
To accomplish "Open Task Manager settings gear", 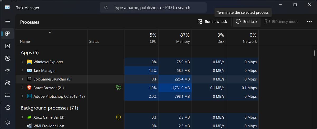I will pos(8,122).
